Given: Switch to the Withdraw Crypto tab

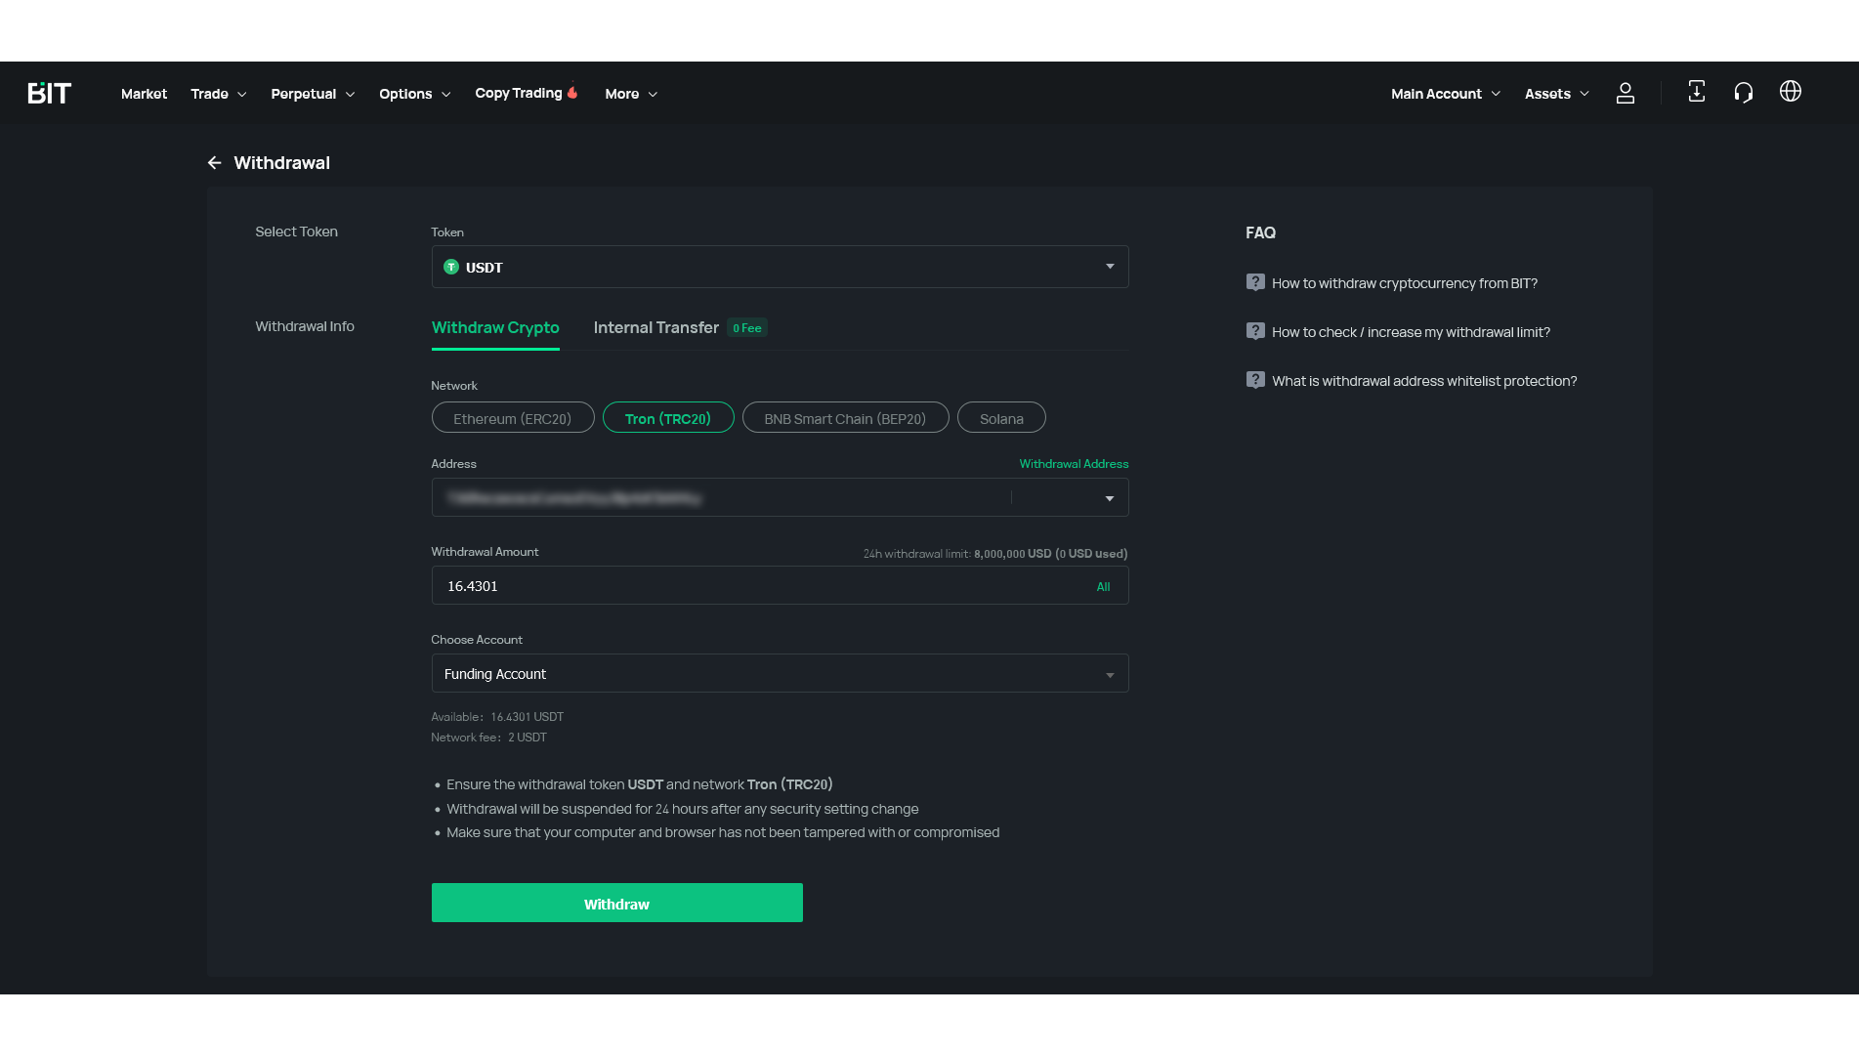Looking at the screenshot, I should pos(495,327).
